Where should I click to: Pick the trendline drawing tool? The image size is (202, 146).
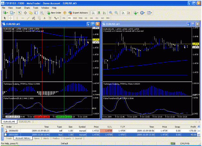[x=28, y=18]
